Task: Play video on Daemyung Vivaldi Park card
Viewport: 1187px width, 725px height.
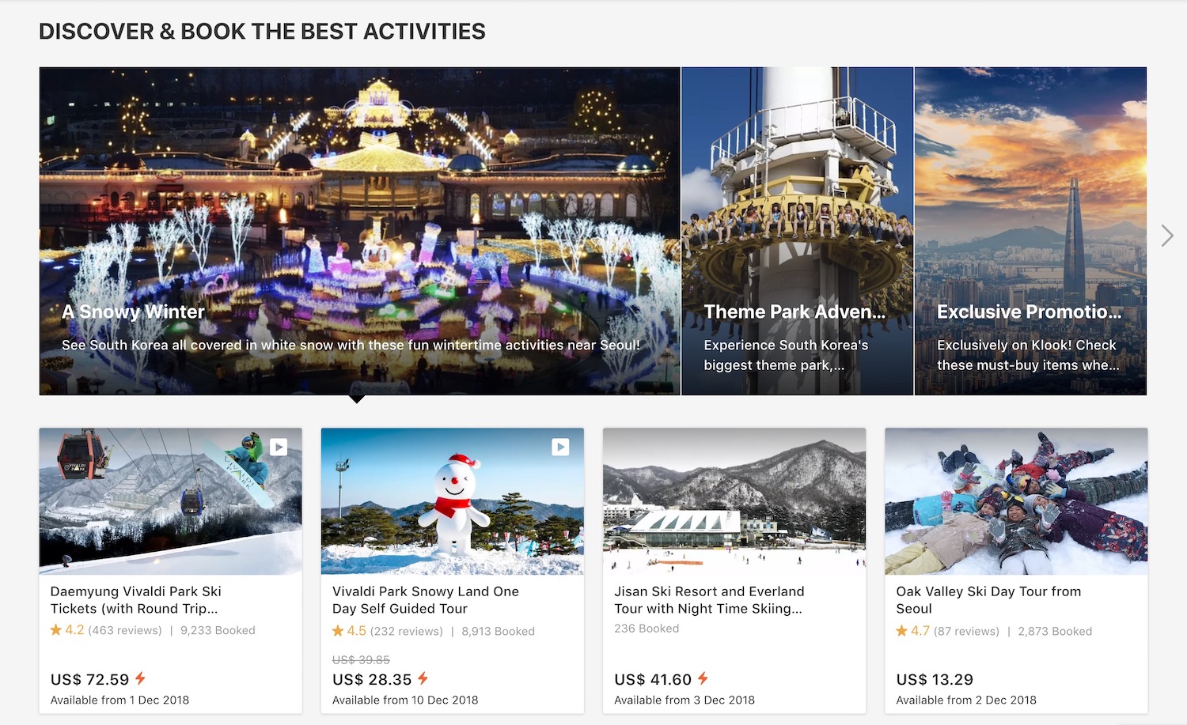Action: (x=279, y=447)
